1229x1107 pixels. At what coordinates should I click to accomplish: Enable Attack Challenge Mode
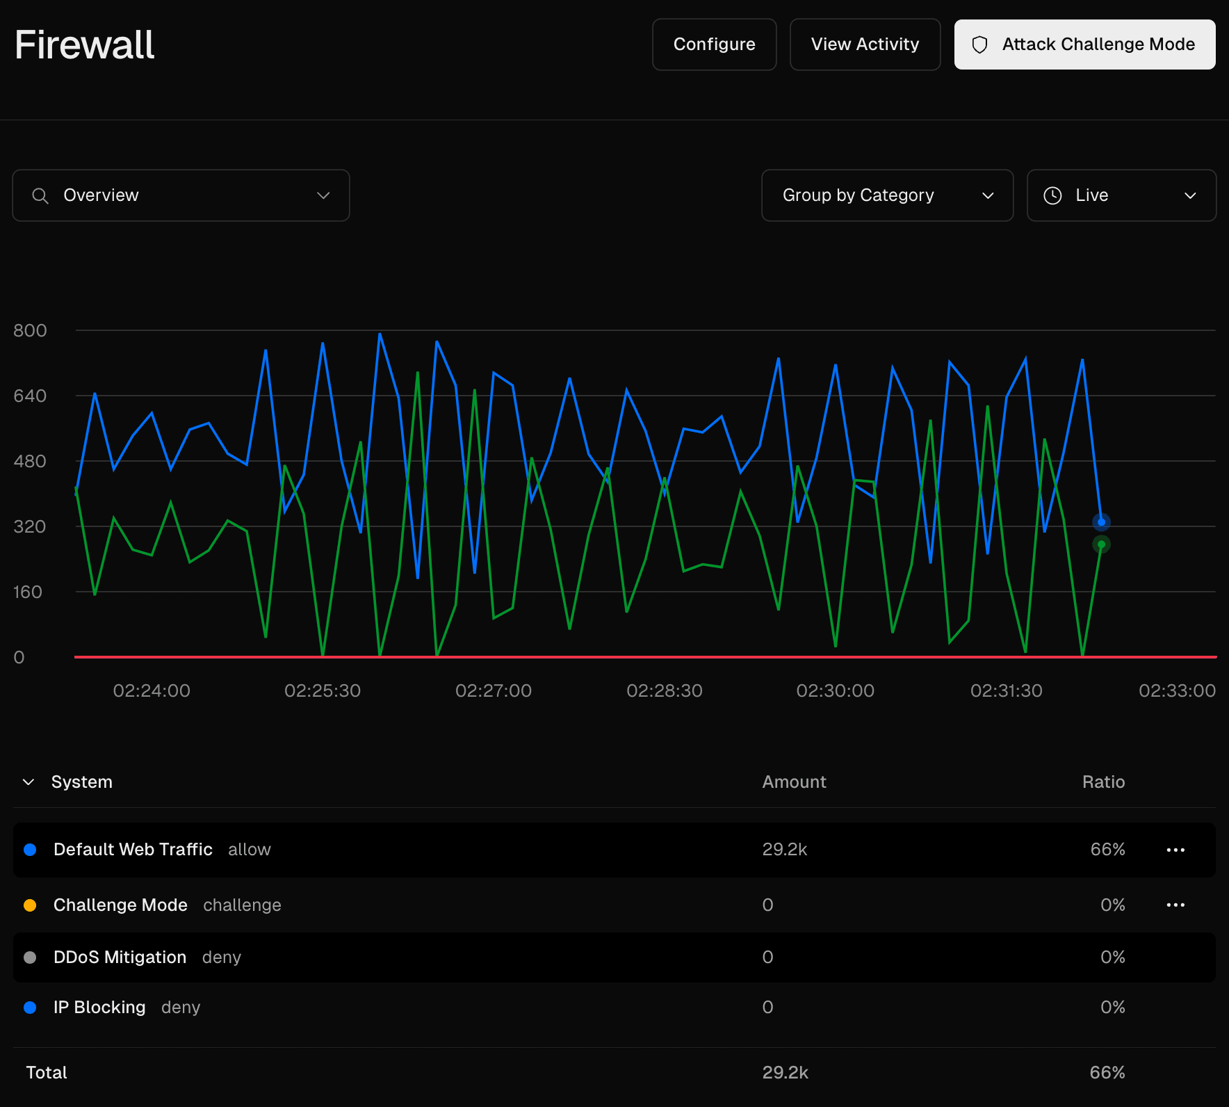click(x=1084, y=44)
